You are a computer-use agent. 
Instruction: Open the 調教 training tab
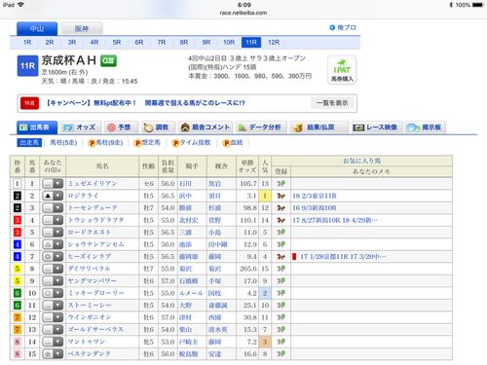click(158, 128)
